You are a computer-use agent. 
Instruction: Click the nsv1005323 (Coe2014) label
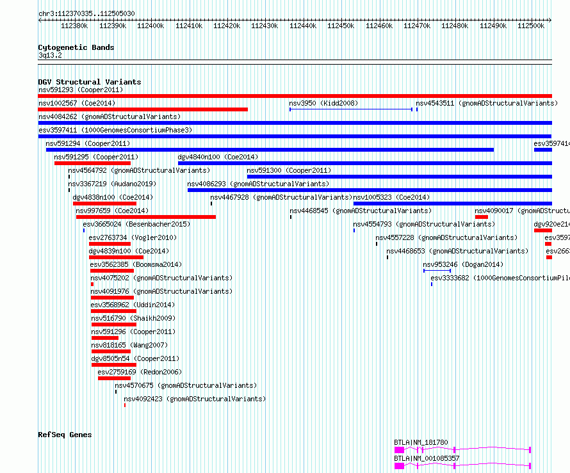(391, 197)
